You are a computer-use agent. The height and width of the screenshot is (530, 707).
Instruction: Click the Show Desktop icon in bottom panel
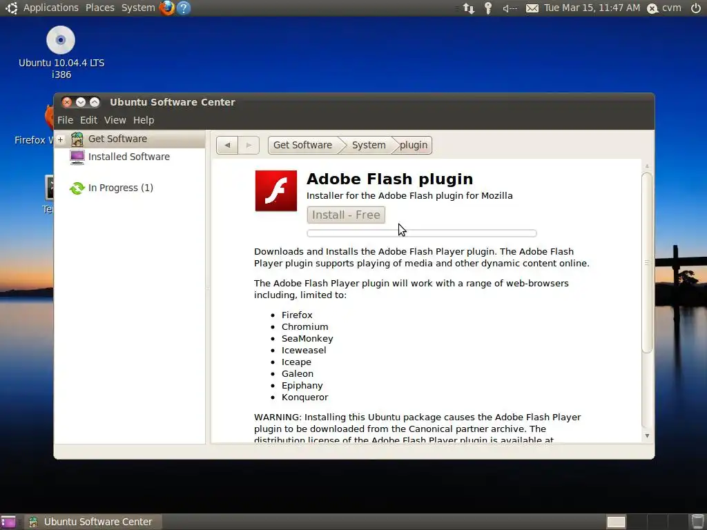[x=8, y=522]
